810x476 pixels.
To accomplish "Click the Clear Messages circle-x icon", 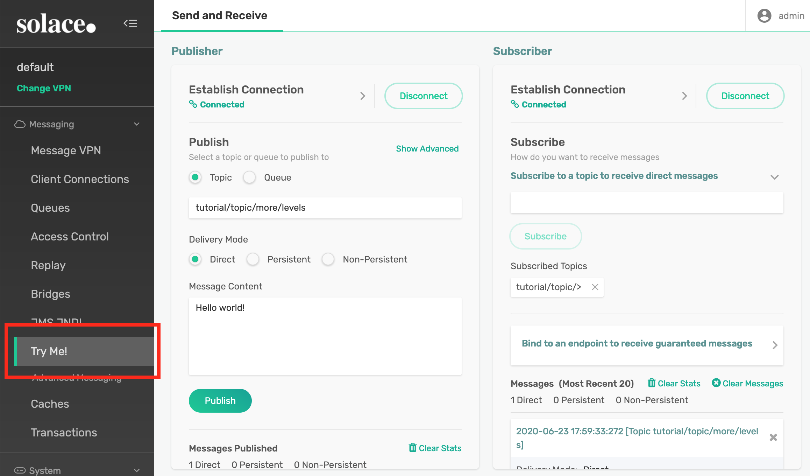I will pyautogui.click(x=716, y=383).
